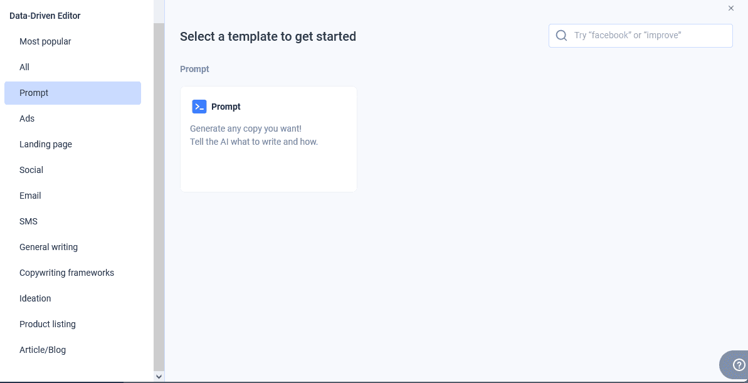Click the magnifying glass search icon
Screen dimensions: 748x383
pos(561,35)
